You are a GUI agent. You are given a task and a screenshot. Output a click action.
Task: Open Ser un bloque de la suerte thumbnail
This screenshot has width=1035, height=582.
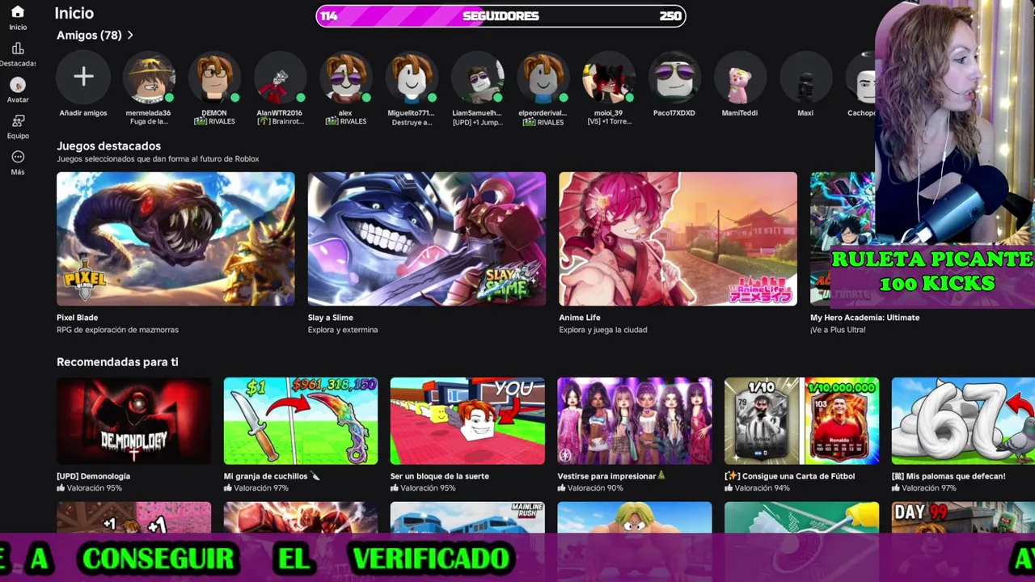click(x=467, y=420)
